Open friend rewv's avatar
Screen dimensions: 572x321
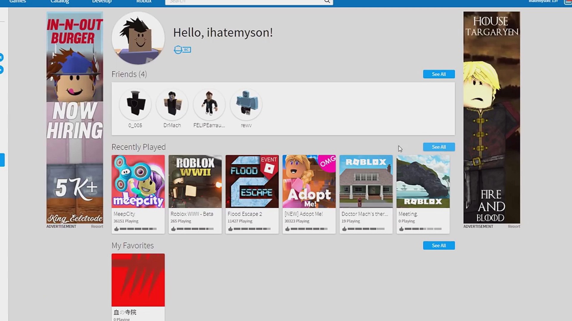(x=246, y=104)
